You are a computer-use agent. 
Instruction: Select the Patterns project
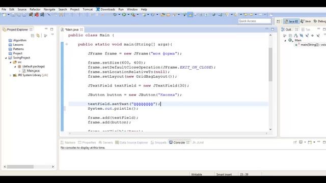tap(18, 49)
